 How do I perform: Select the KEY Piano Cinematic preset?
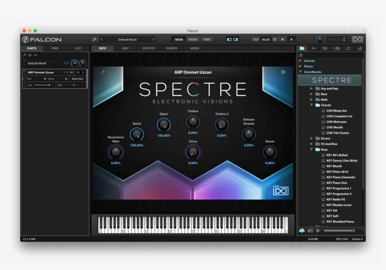pyautogui.click(x=341, y=177)
